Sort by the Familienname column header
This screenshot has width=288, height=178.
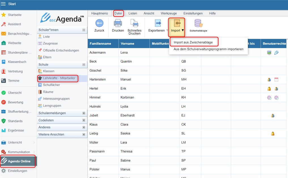(100, 44)
